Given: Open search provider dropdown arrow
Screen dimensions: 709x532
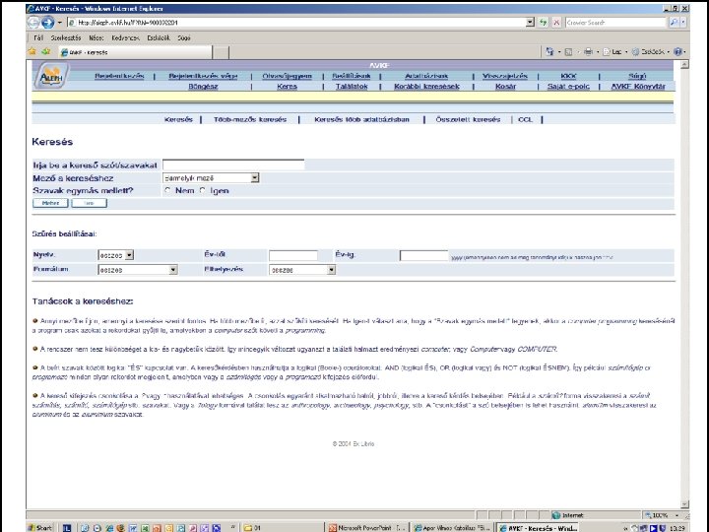Looking at the screenshot, I should (683, 22).
